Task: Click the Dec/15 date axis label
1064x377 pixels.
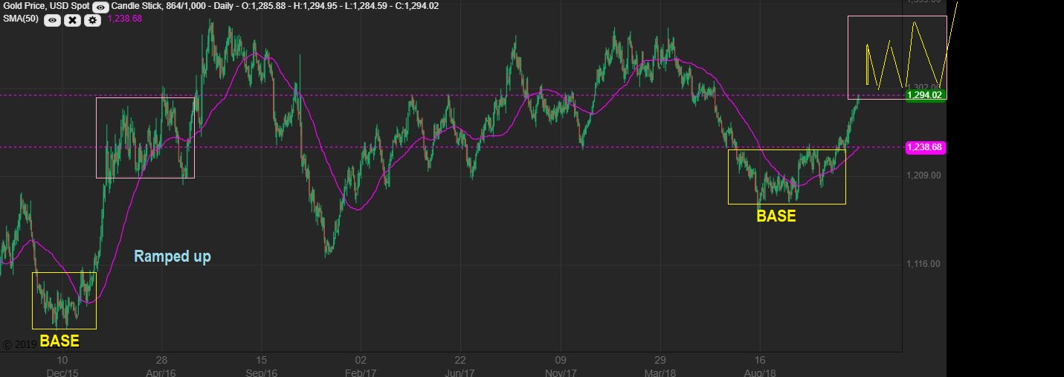Action: click(62, 372)
